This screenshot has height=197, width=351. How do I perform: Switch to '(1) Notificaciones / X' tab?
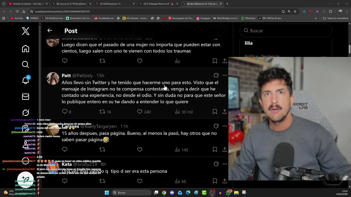(115, 4)
